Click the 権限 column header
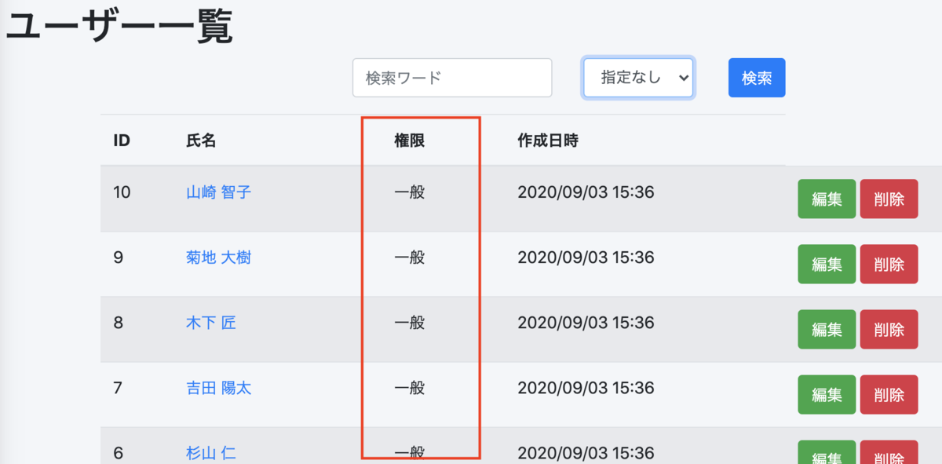The image size is (942, 464). coord(408,139)
